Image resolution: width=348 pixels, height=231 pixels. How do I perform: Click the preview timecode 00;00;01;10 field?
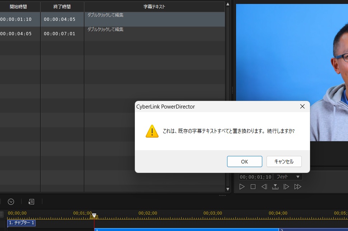255,177
